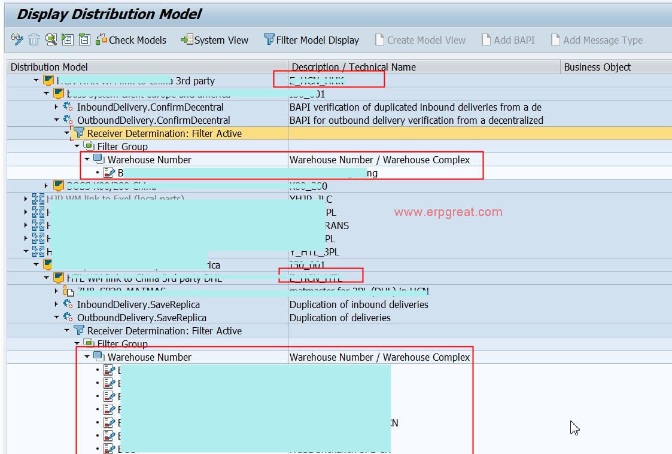This screenshot has height=454, width=672.
Task: Click funnel icon on highlighted Receiver Determination row
Action: coord(79,133)
